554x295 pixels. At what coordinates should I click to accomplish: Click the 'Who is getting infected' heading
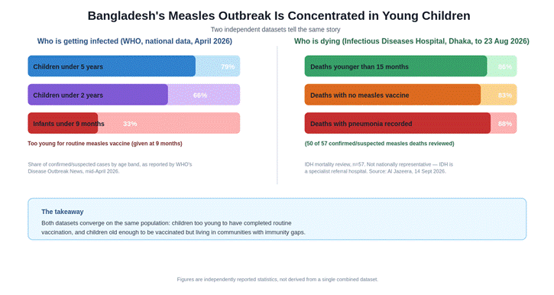[134, 41]
